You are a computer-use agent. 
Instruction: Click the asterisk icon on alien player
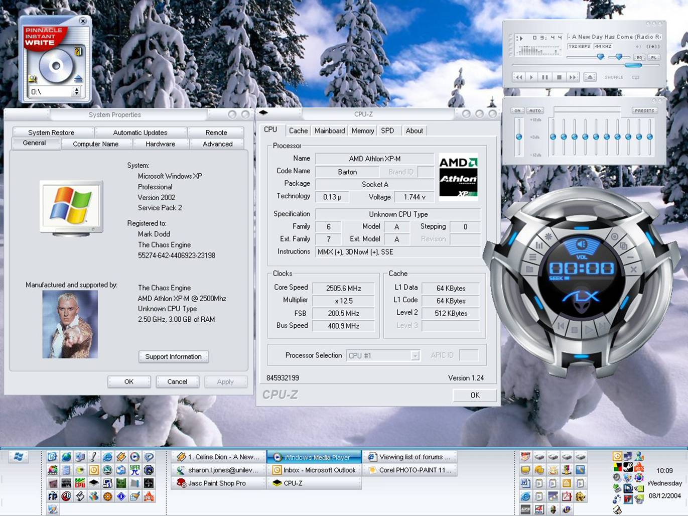coord(548,237)
